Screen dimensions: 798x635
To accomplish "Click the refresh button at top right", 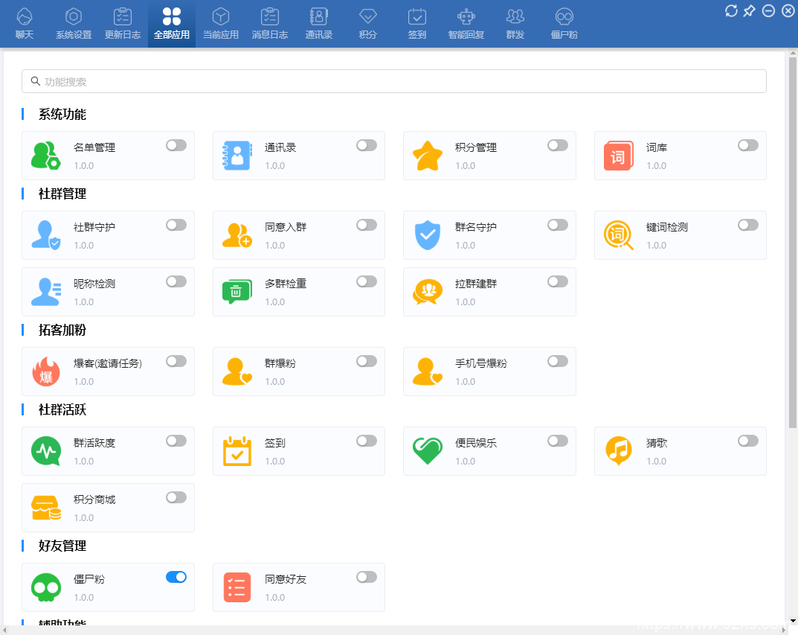I will tap(733, 10).
